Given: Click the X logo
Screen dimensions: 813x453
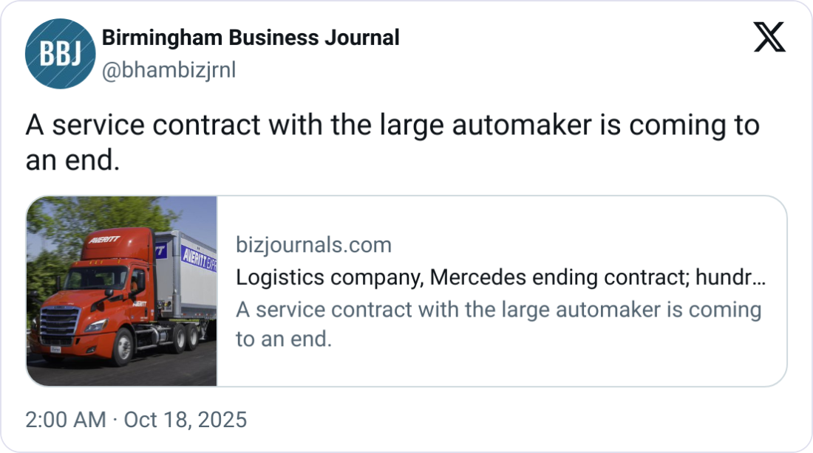Looking at the screenshot, I should 769,36.
